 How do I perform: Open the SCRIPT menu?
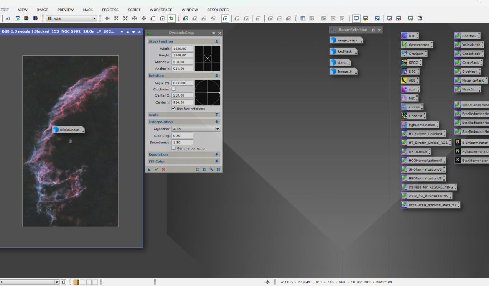[x=134, y=10]
